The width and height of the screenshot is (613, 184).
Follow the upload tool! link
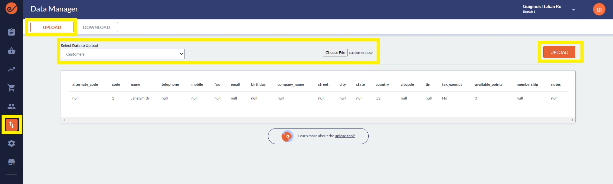tap(345, 136)
